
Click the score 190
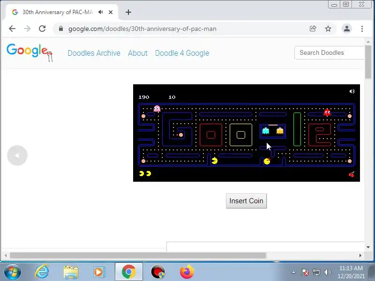(144, 97)
